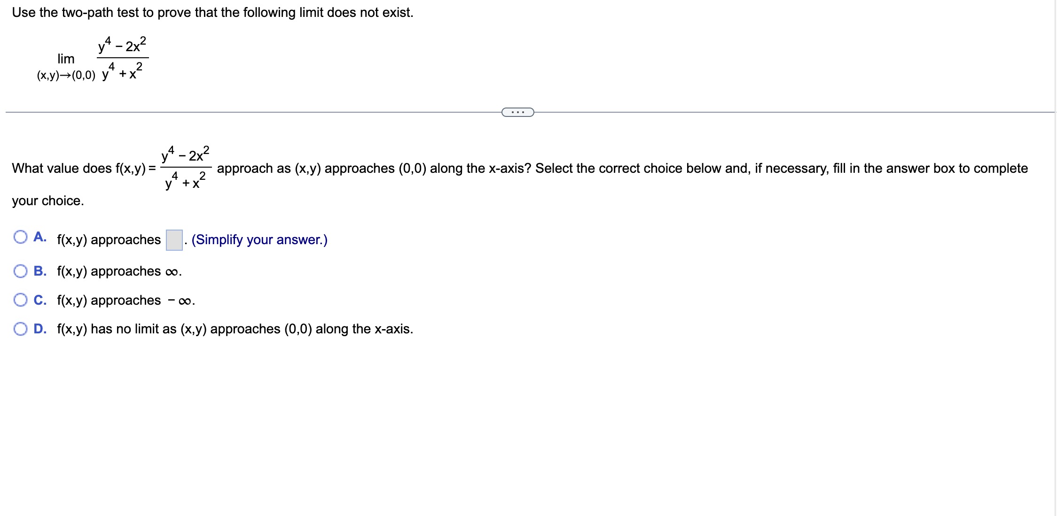Click the two-path test instruction line
Screen dimensions: 1057x516
(x=212, y=13)
